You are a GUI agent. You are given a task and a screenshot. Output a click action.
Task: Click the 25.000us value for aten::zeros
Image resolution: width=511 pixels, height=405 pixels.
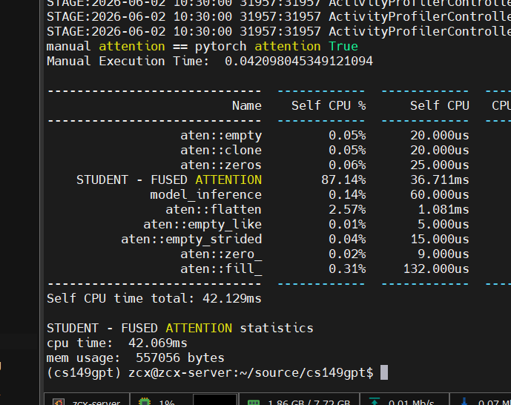pos(440,165)
